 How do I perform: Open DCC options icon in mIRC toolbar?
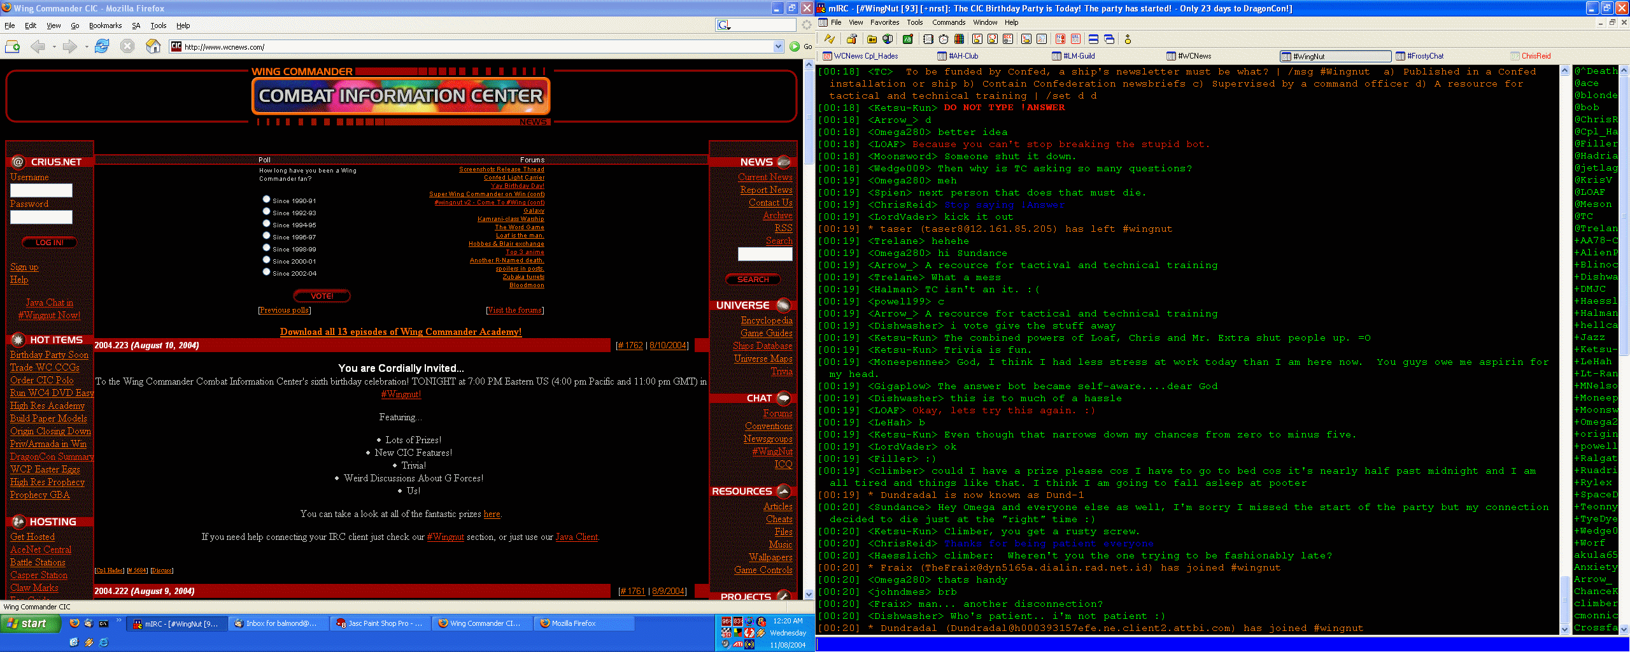click(x=1008, y=39)
